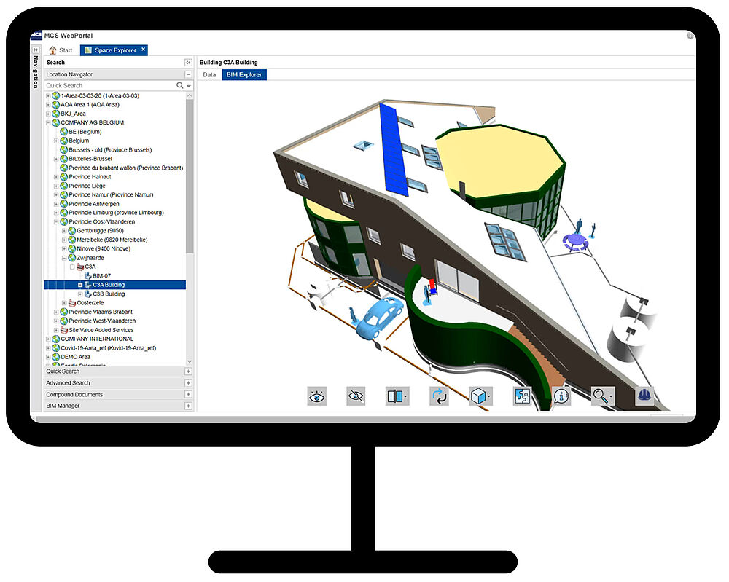
Task: Open the magnifier zoom tool
Action: (x=602, y=396)
